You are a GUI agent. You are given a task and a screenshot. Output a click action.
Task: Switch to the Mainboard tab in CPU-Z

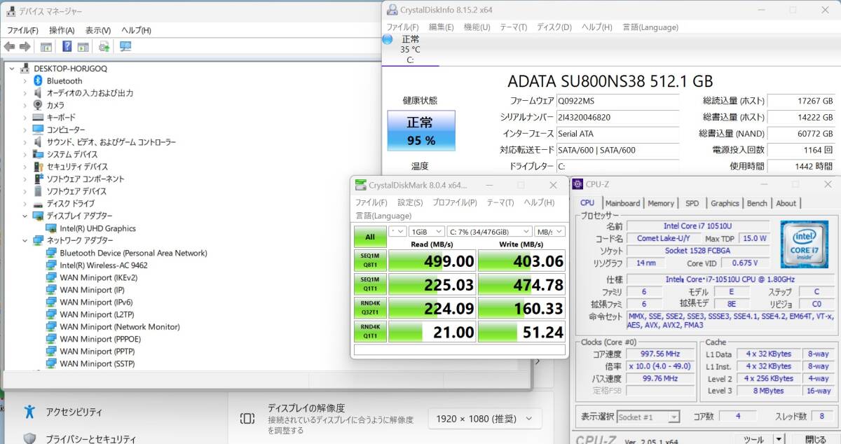click(622, 203)
